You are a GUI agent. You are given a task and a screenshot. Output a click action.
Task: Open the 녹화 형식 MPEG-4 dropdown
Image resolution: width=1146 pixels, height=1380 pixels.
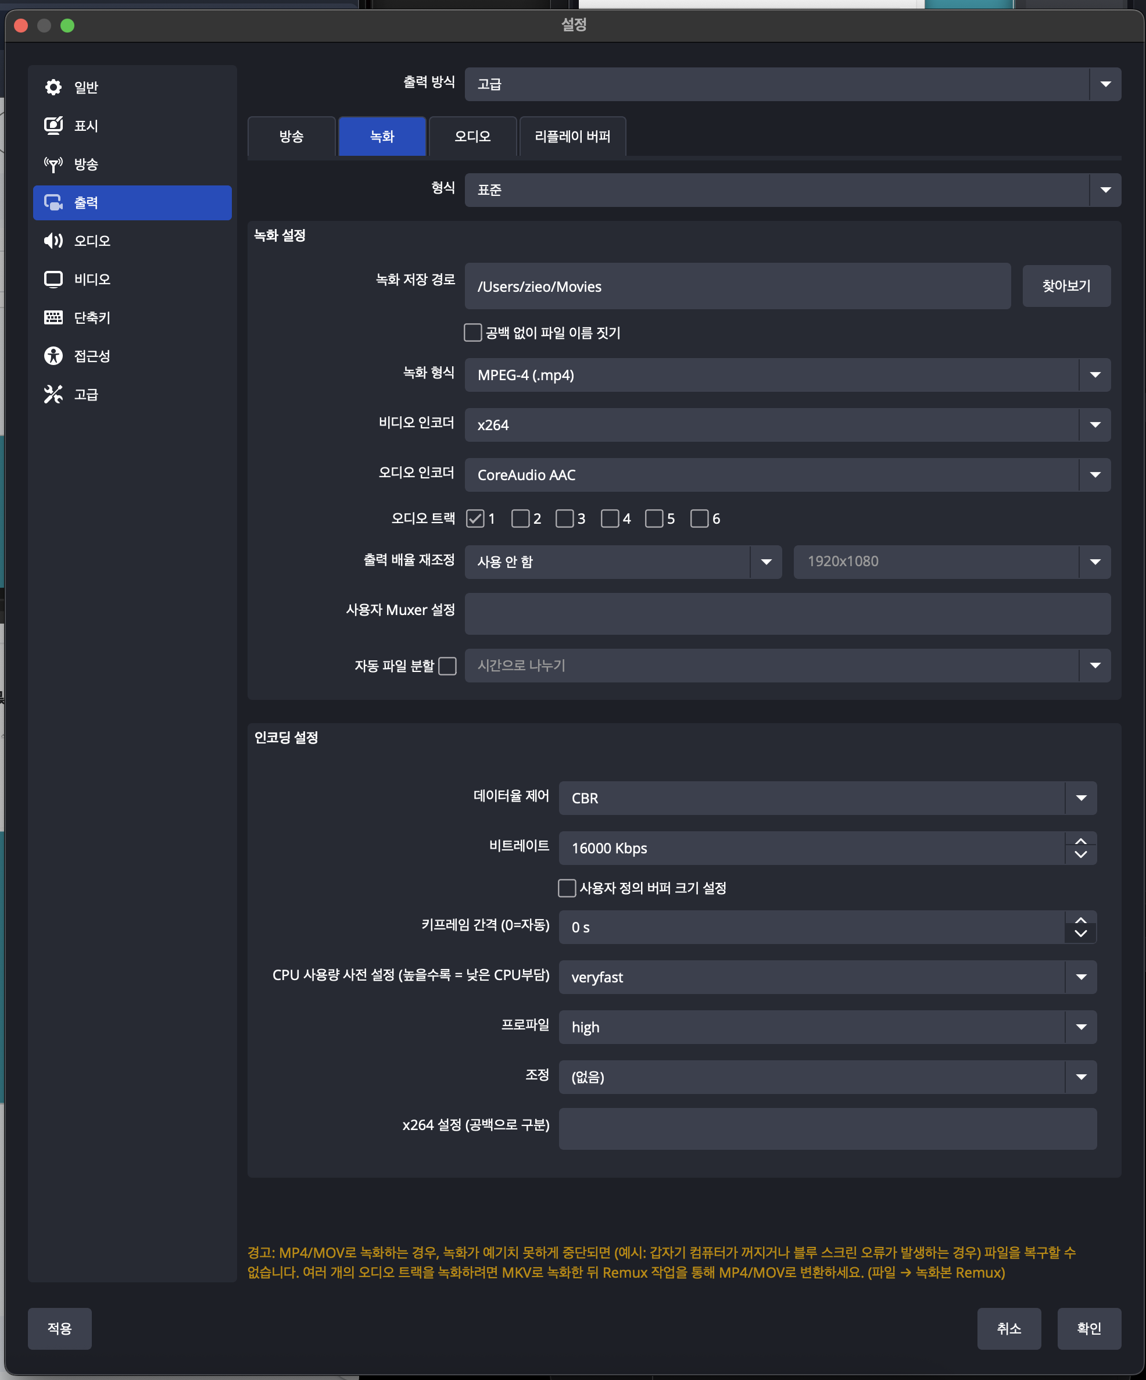[786, 374]
